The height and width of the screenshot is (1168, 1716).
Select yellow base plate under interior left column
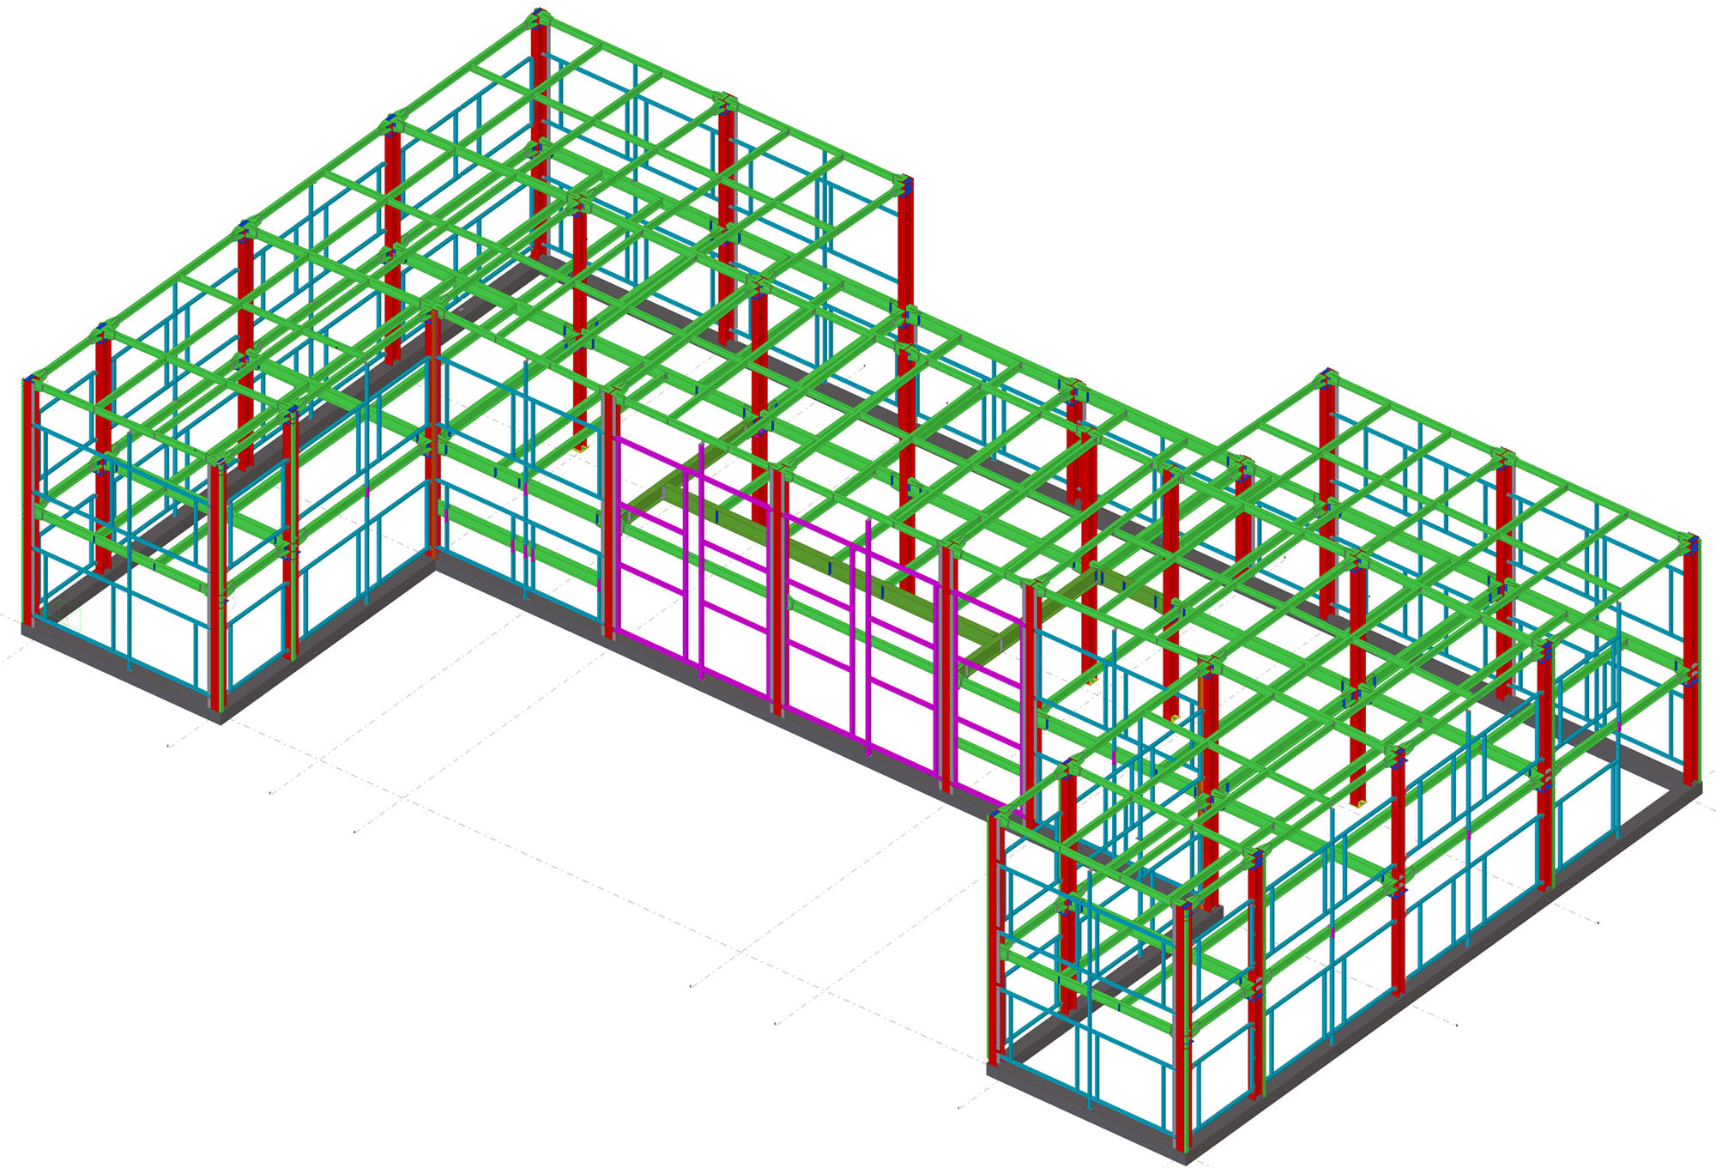pyautogui.click(x=581, y=448)
